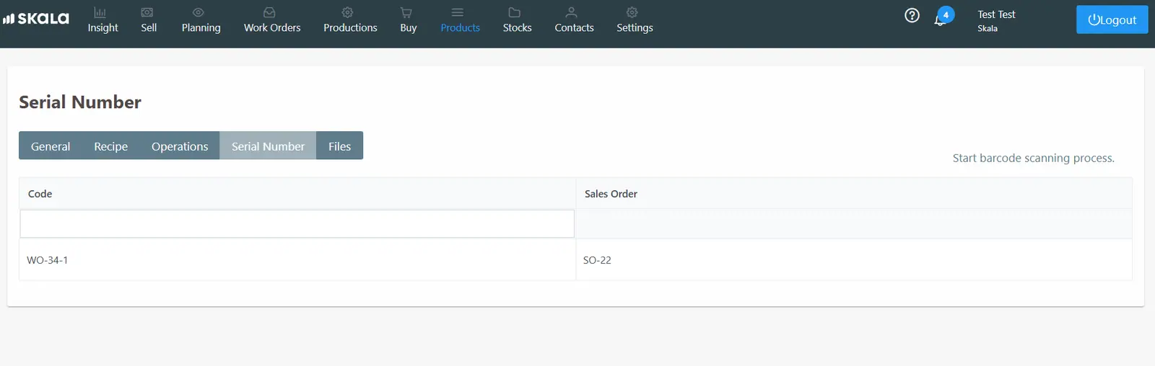Open the Test Test user profile

coord(996,20)
